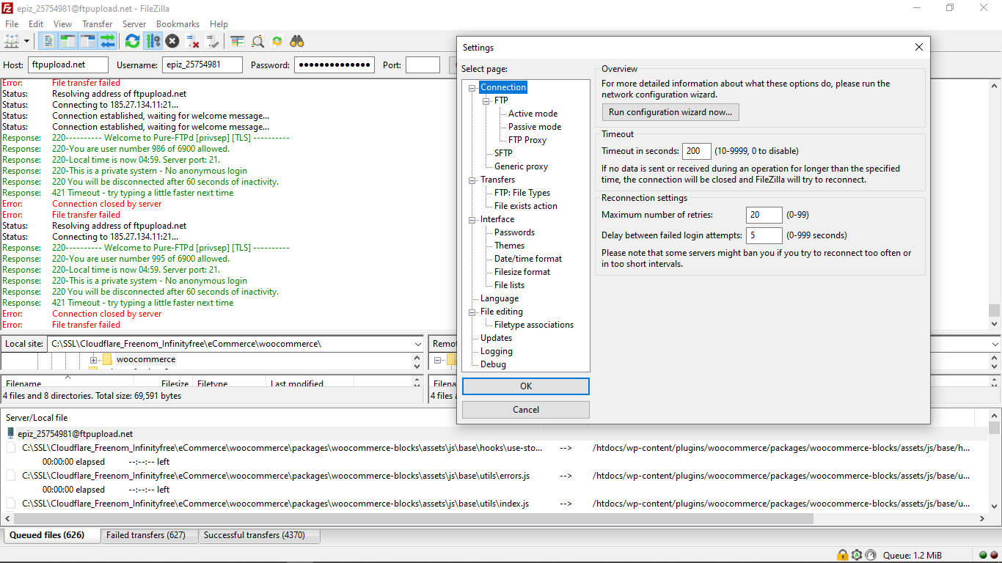
Task: Click the synchronized browsing icon
Action: pyautogui.click(x=277, y=41)
